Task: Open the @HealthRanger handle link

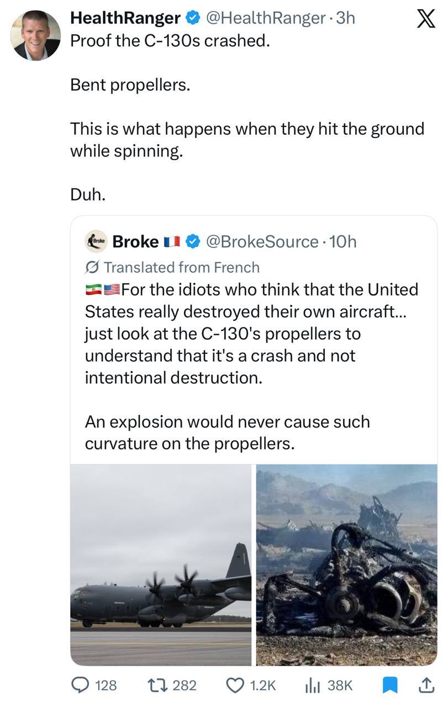Action: pos(265,18)
